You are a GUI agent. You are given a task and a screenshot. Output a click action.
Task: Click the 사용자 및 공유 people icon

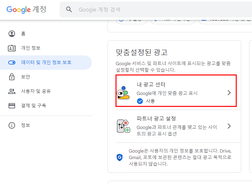[12, 91]
